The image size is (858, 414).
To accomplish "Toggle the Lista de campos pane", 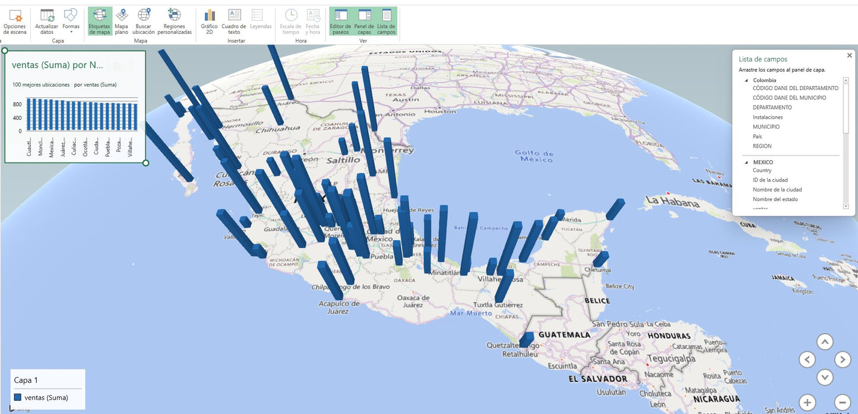I will click(x=386, y=22).
